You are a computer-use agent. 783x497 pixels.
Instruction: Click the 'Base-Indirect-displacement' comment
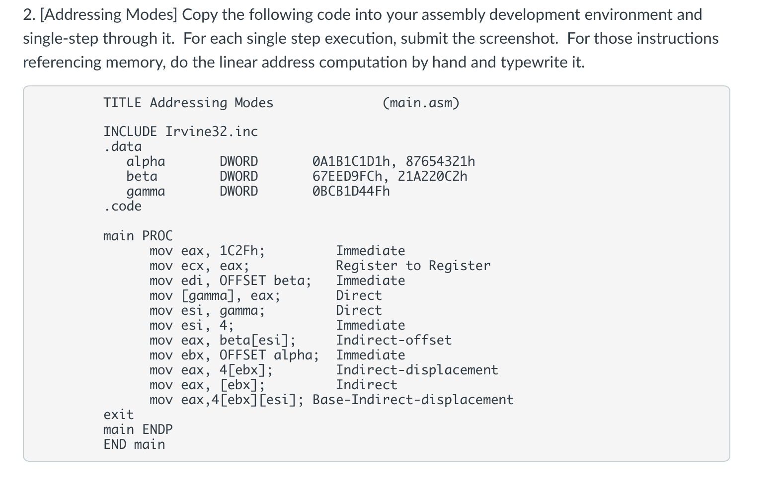(413, 400)
